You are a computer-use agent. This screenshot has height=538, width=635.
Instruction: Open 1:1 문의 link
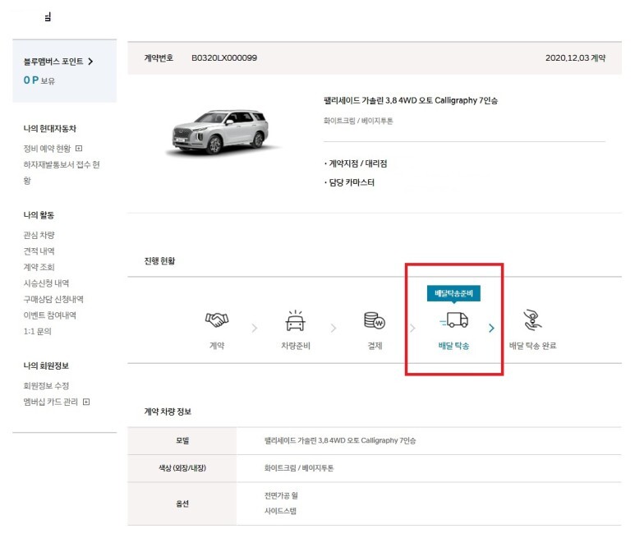pyautogui.click(x=37, y=332)
